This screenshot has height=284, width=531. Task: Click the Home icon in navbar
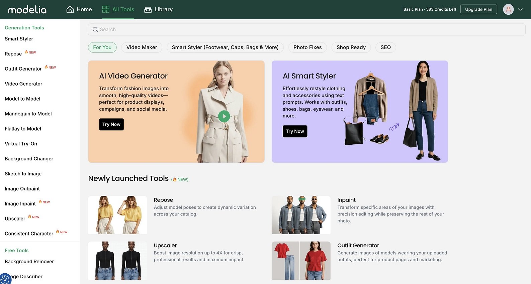(x=70, y=9)
